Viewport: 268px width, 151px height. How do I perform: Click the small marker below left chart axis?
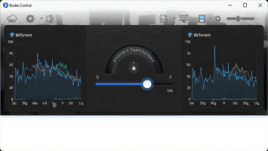[x=54, y=105]
